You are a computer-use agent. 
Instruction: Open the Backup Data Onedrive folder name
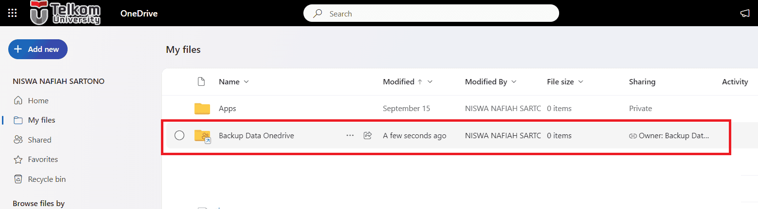click(256, 136)
